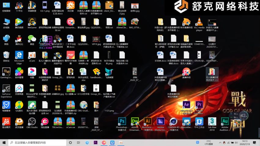Switch to Premiere on the taskbar

tap(95, 143)
